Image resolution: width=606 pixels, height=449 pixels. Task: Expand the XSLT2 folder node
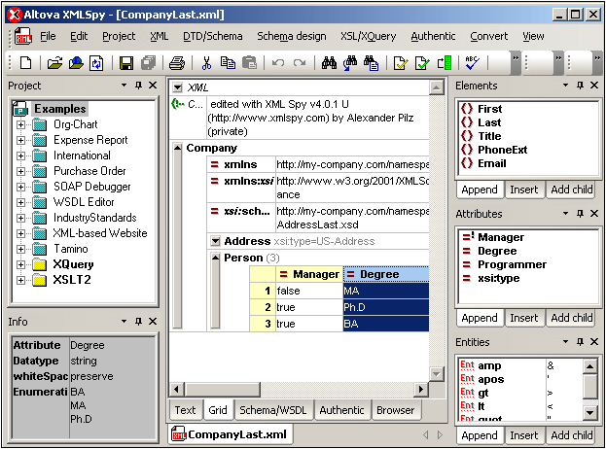point(20,280)
